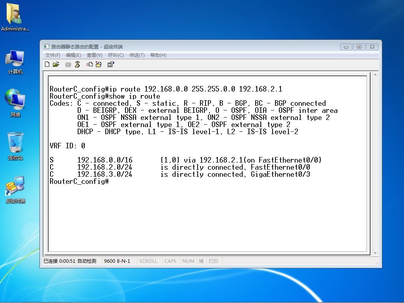Viewport: 404px width, 303px height.
Task: Close the 超级终端 window
Action: [372, 47]
